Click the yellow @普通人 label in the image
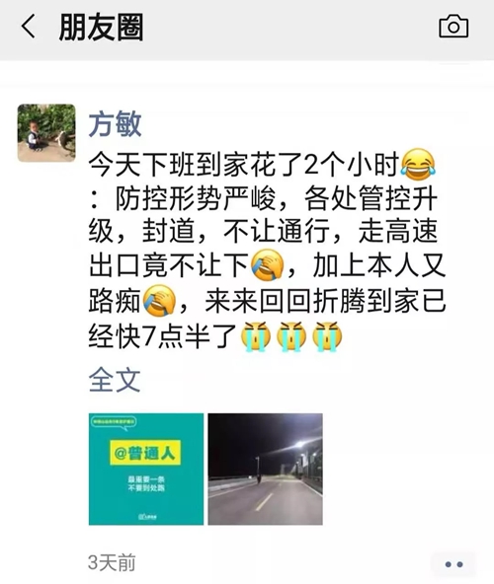 (x=145, y=453)
